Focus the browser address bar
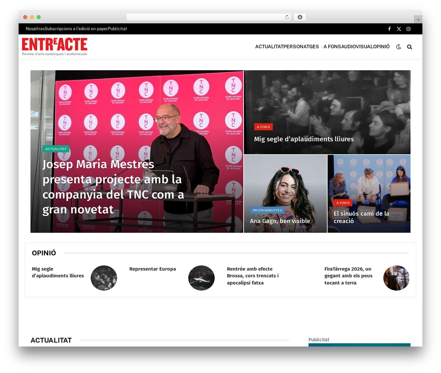This screenshot has height=373, width=441. point(208,17)
